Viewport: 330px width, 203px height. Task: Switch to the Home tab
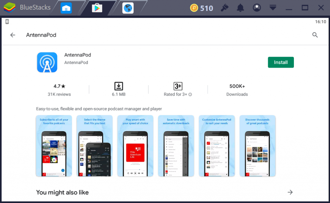coord(66,8)
